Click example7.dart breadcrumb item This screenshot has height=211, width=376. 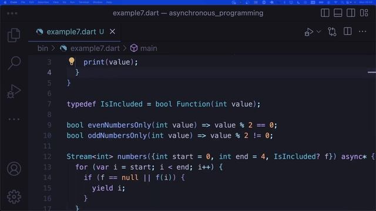(x=95, y=48)
